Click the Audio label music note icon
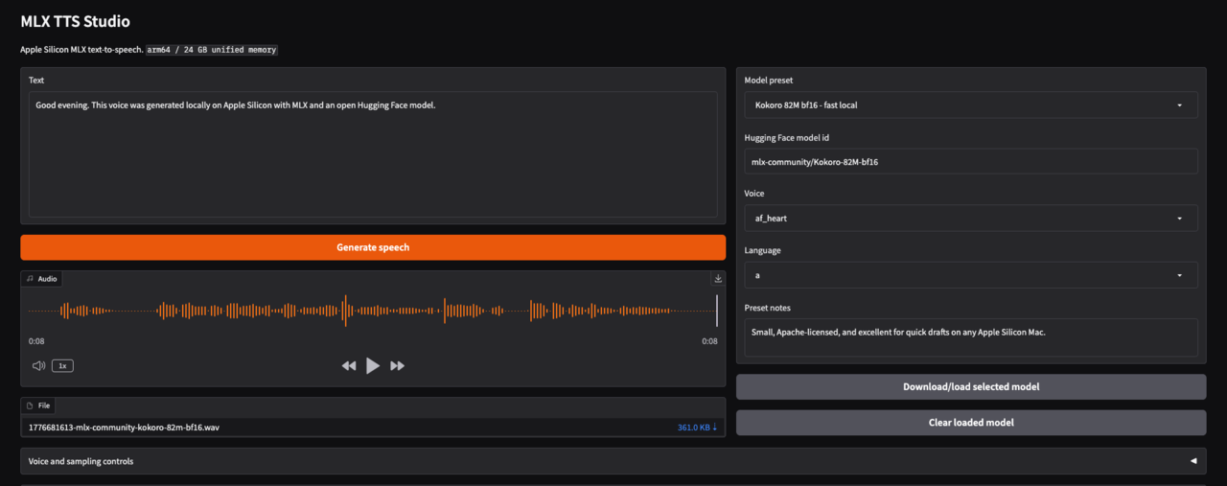 (30, 279)
